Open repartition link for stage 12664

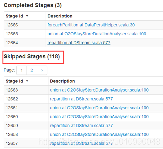[x=79, y=43]
